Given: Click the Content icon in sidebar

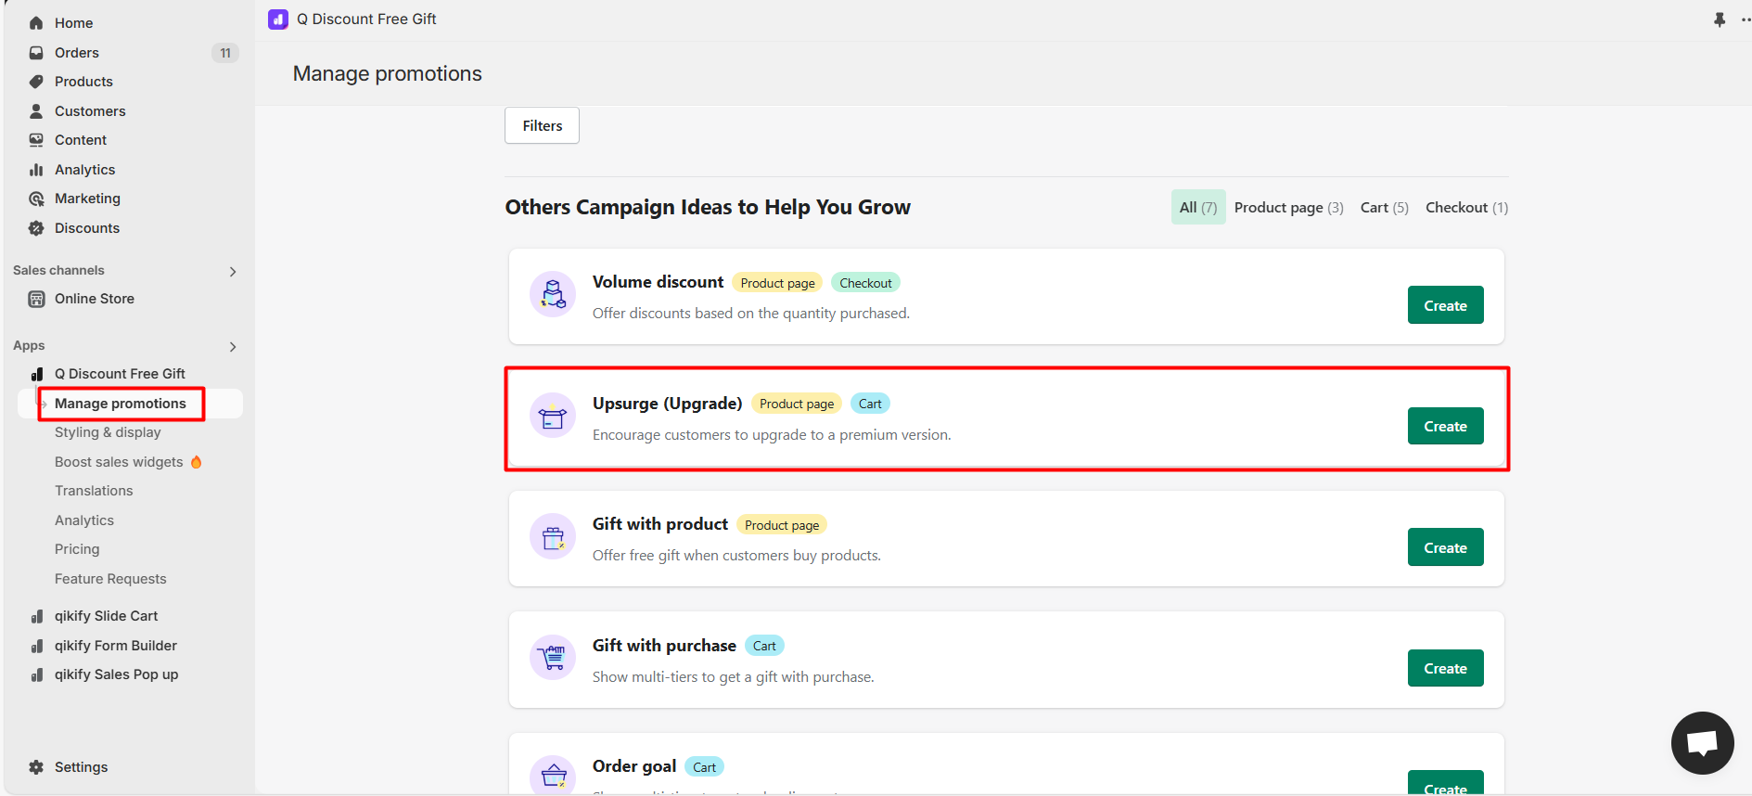Looking at the screenshot, I should pos(36,140).
